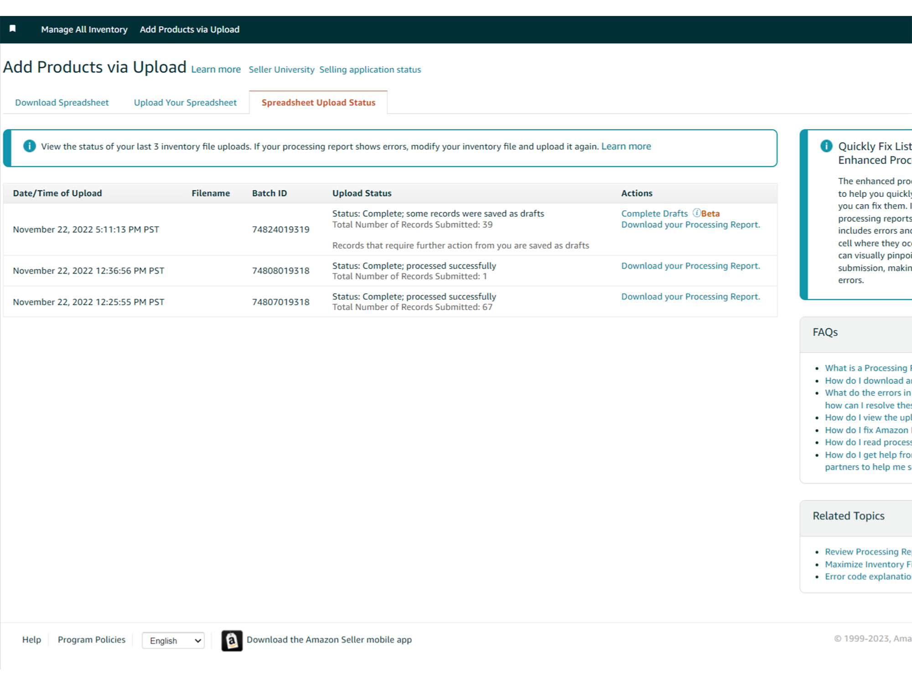Click batch ID 74808019318
Image resolution: width=912 pixels, height=684 pixels.
coord(280,270)
